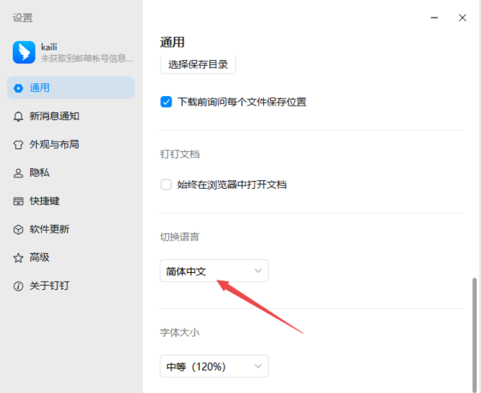Screen dimensions: 481x393
Task: Click the DingTalk logo avatar icon
Action: [22, 53]
